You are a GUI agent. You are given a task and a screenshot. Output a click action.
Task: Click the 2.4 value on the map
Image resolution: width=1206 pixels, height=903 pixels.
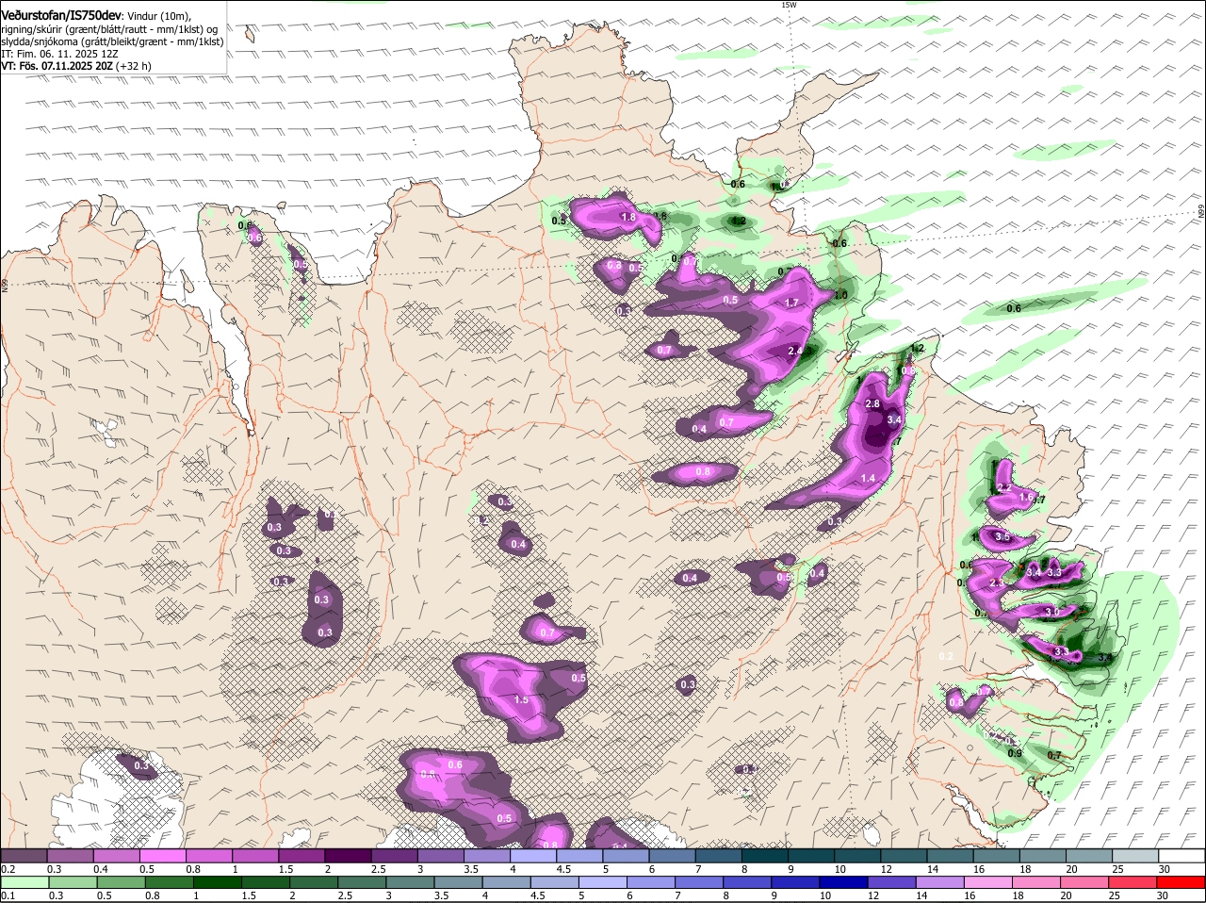[x=794, y=351]
